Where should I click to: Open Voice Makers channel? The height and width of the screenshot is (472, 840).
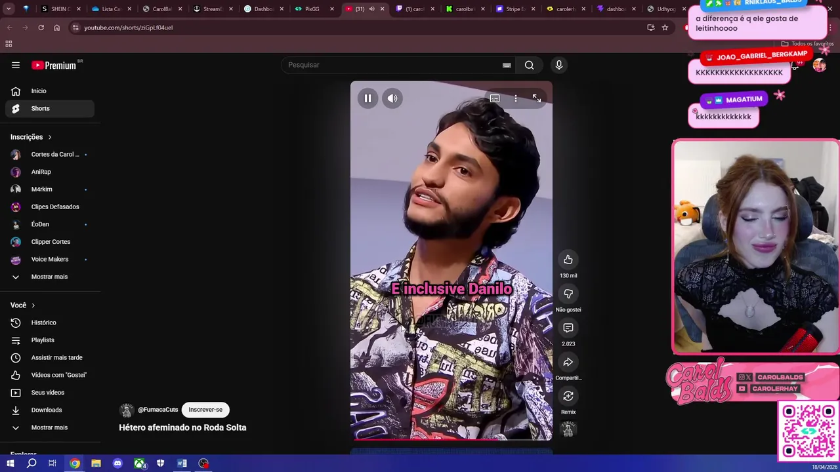[x=50, y=259]
